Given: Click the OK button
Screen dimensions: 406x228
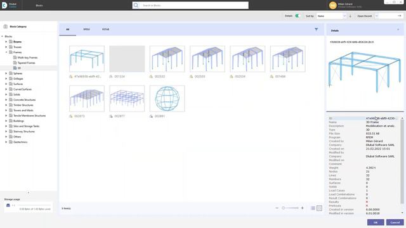Looking at the screenshot, I should tap(376, 222).
